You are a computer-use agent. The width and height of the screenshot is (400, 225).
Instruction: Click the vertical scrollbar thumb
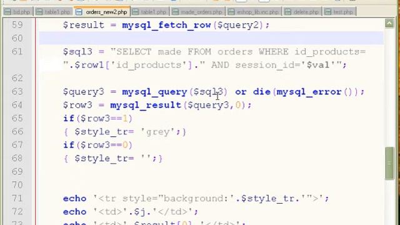[x=389, y=163]
